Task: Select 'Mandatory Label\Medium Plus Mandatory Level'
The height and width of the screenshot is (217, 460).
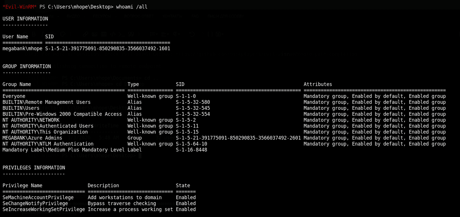Action: point(64,150)
